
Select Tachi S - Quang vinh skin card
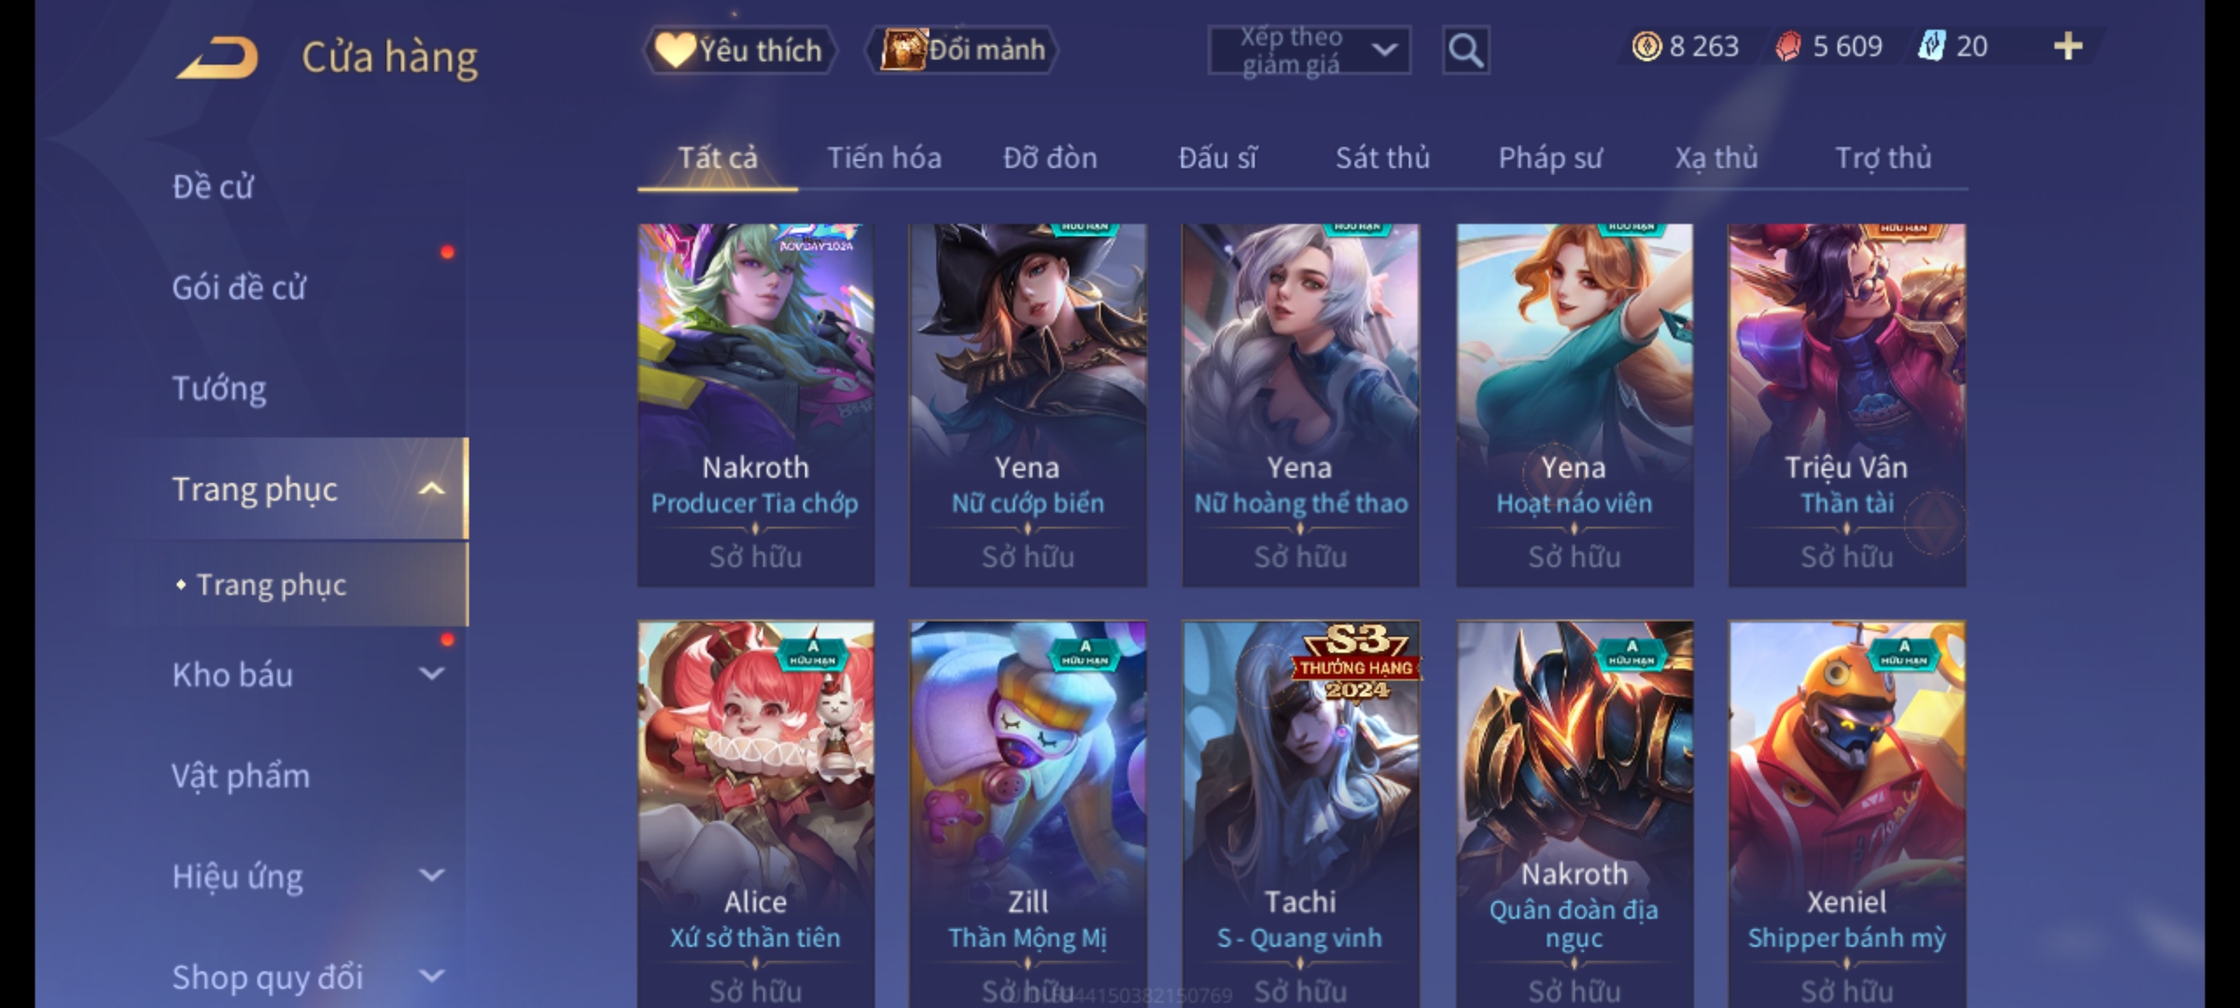coord(1300,814)
